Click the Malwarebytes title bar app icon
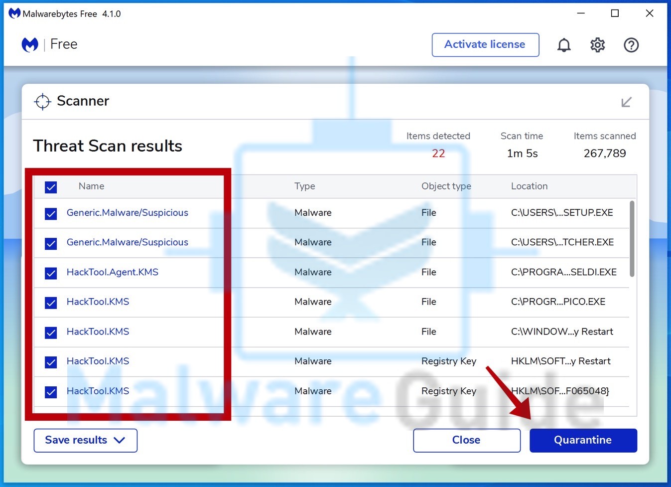This screenshot has width=671, height=487. pos(14,13)
